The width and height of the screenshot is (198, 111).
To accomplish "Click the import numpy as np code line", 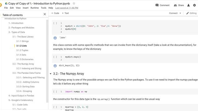I will point(76,92).
